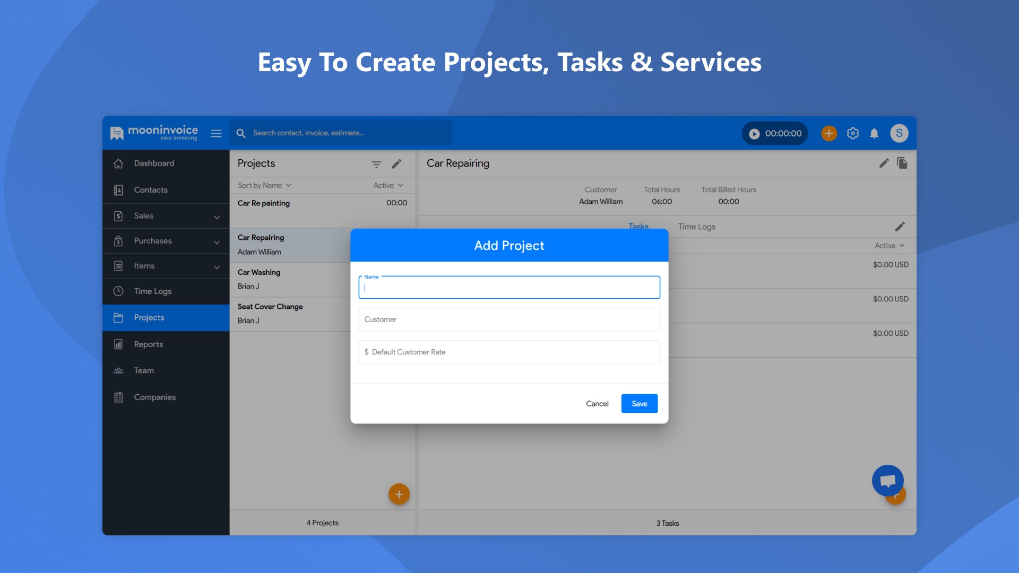Image resolution: width=1019 pixels, height=573 pixels.
Task: Click Cancel in Add Project dialog
Action: coord(597,404)
